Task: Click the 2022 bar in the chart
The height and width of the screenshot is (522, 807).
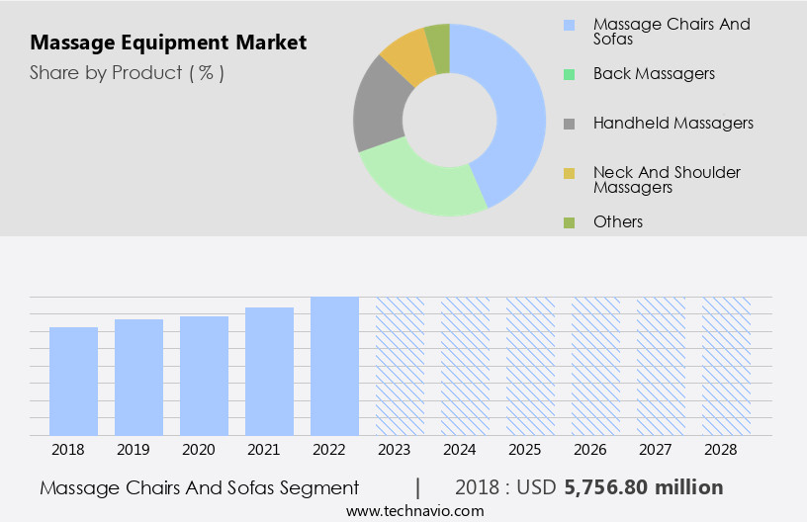Action: tap(334, 366)
